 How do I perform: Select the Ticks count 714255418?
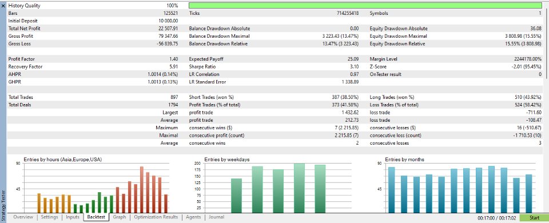coord(348,13)
